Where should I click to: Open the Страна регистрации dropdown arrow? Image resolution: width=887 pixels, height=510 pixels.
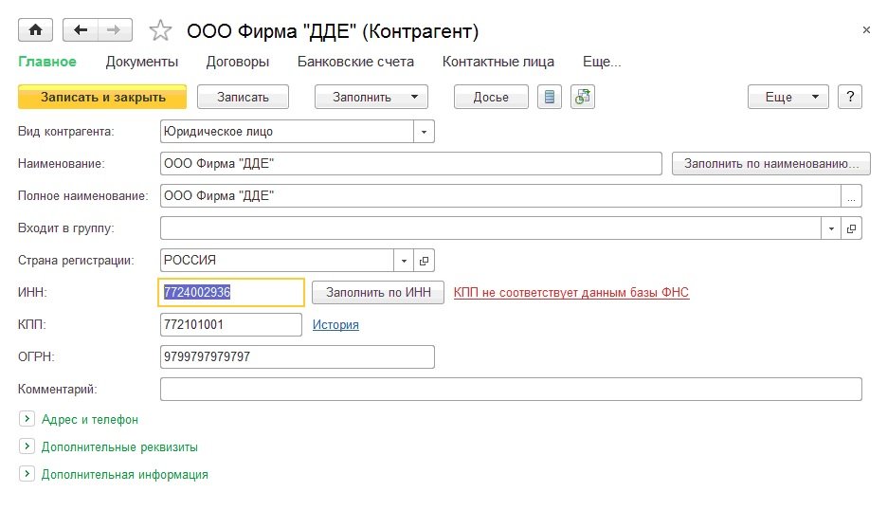pos(404,260)
